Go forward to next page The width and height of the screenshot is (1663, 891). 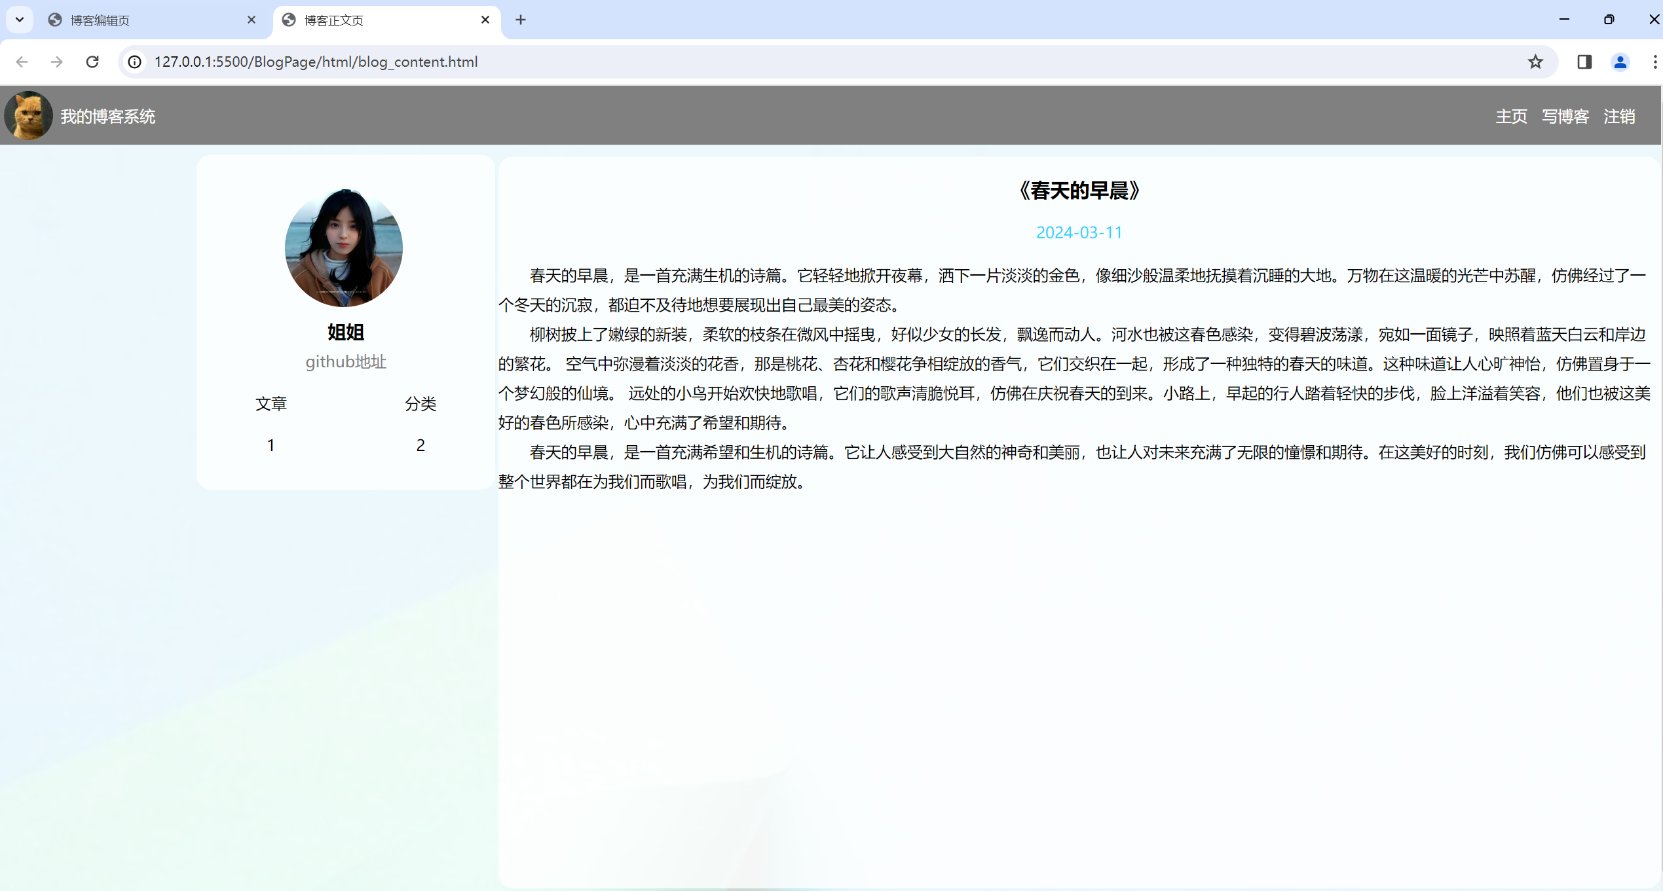[57, 62]
